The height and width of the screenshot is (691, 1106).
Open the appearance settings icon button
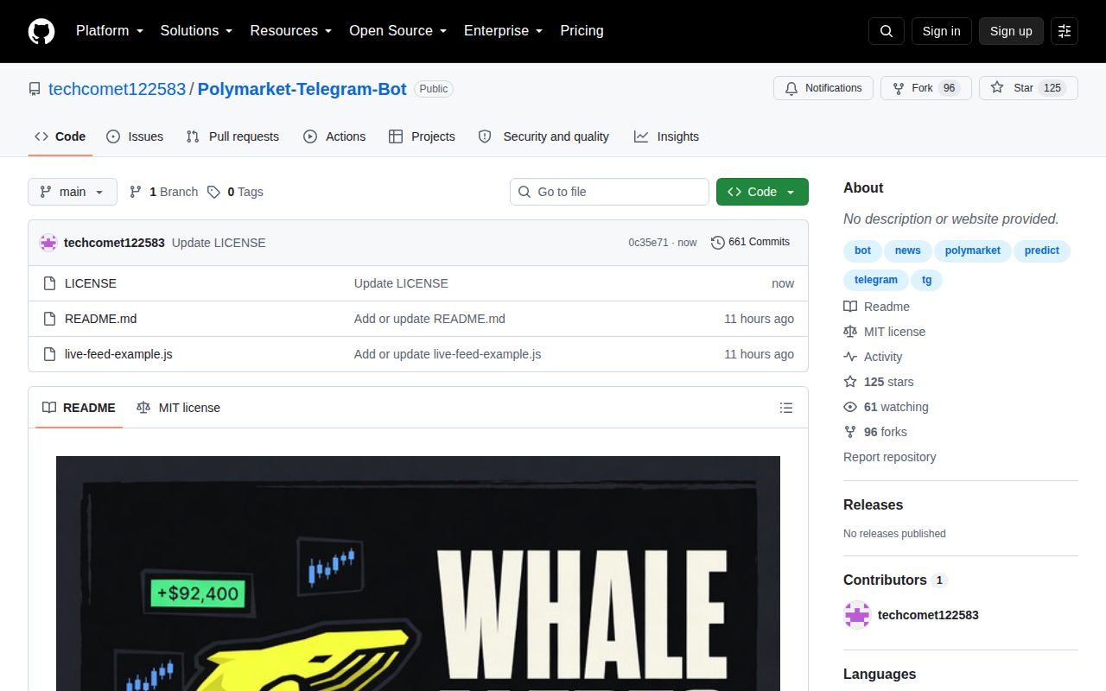(x=1065, y=31)
